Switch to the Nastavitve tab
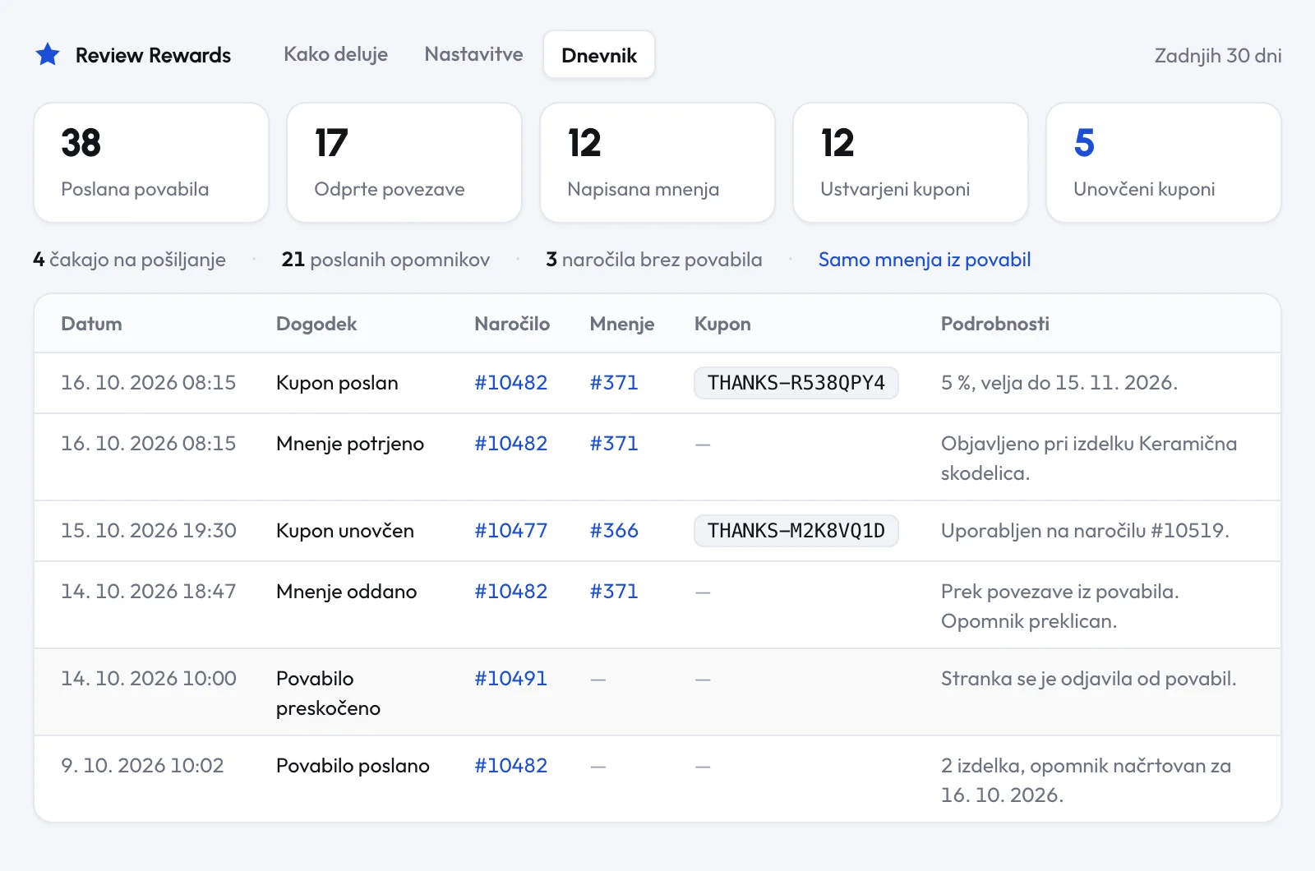Viewport: 1315px width, 871px height. [473, 54]
